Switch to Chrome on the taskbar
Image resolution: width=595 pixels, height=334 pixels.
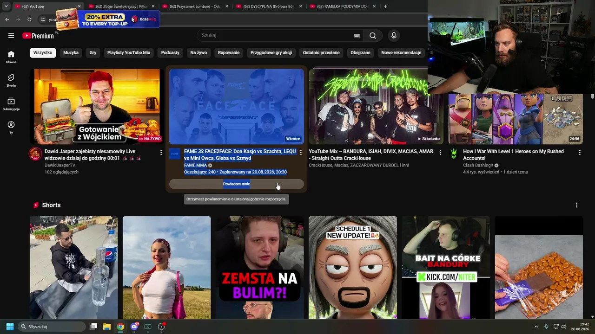[120, 327]
